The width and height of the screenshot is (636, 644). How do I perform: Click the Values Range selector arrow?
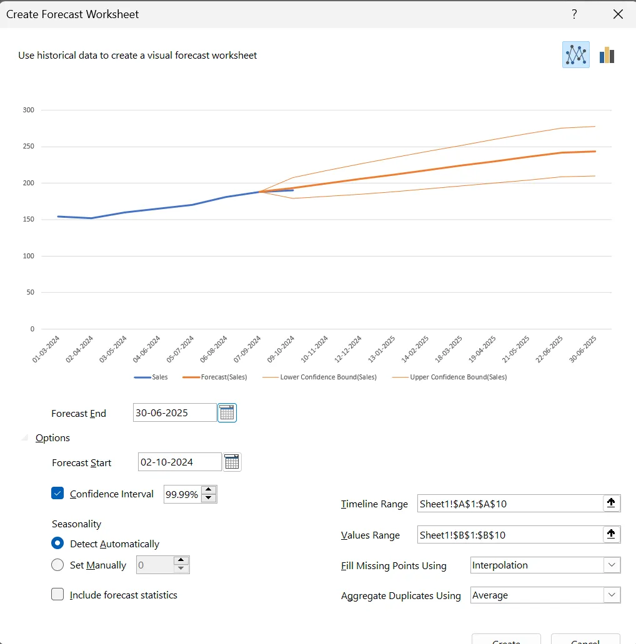pos(611,534)
